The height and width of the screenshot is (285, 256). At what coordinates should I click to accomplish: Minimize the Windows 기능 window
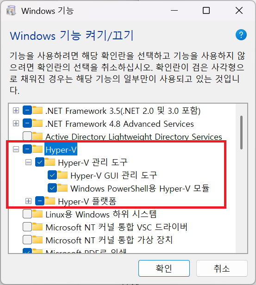point(174,11)
